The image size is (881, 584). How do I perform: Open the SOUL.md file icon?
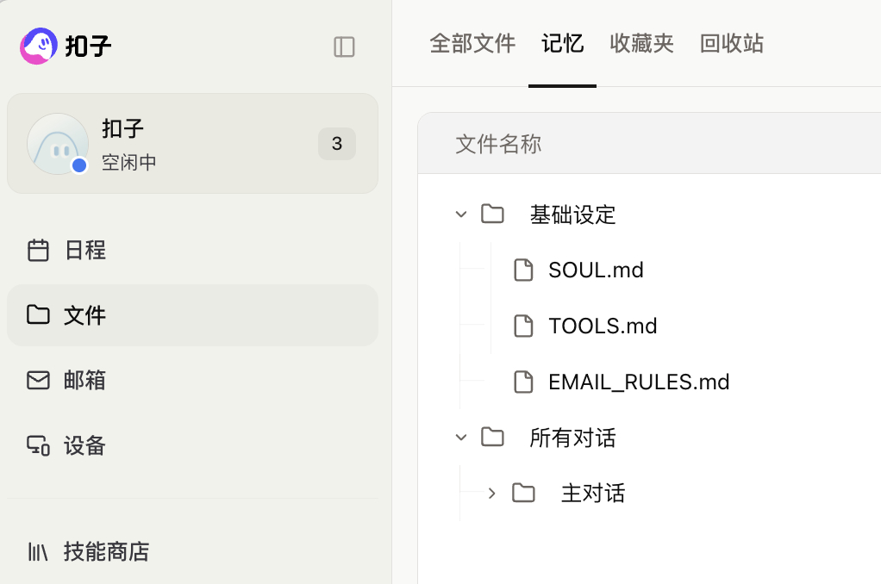point(524,270)
